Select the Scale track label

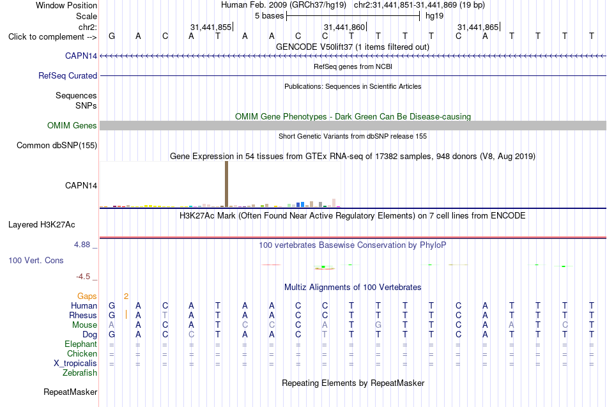(86, 16)
